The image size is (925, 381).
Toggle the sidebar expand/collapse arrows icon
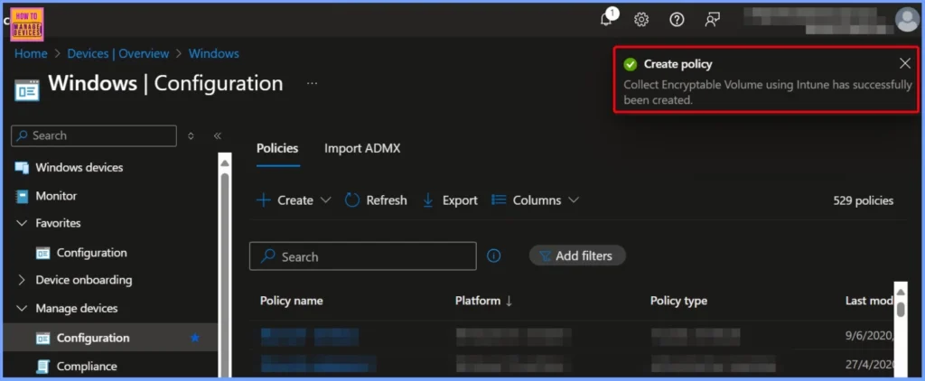click(191, 135)
